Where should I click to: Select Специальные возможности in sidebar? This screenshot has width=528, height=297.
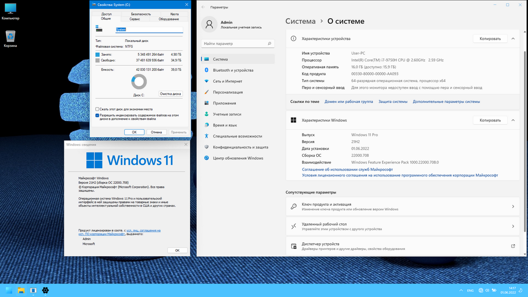[x=238, y=136]
